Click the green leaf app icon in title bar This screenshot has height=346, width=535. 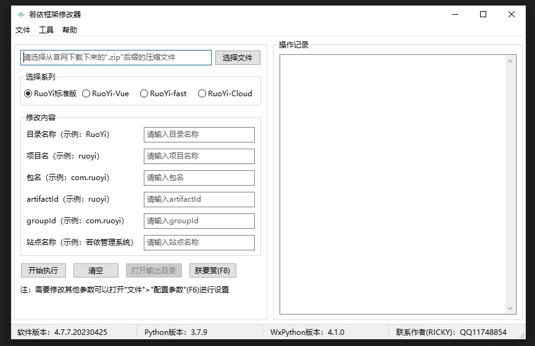[21, 14]
